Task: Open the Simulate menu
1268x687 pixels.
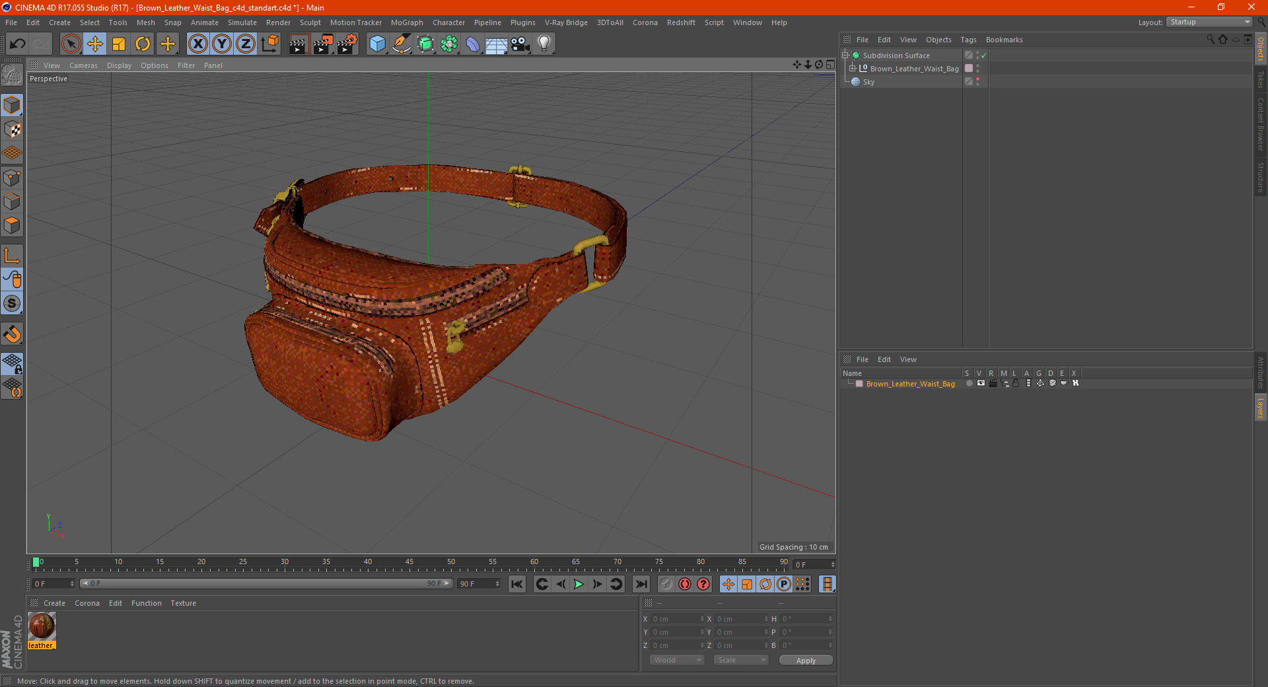Action: click(242, 22)
